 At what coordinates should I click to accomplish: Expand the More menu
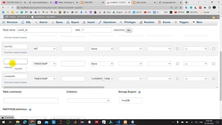(x=197, y=22)
